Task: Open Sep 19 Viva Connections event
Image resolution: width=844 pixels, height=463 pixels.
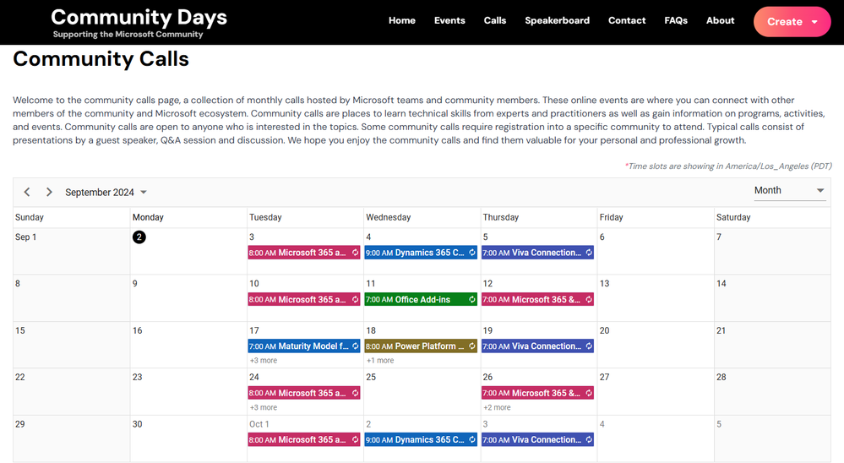Action: click(537, 346)
